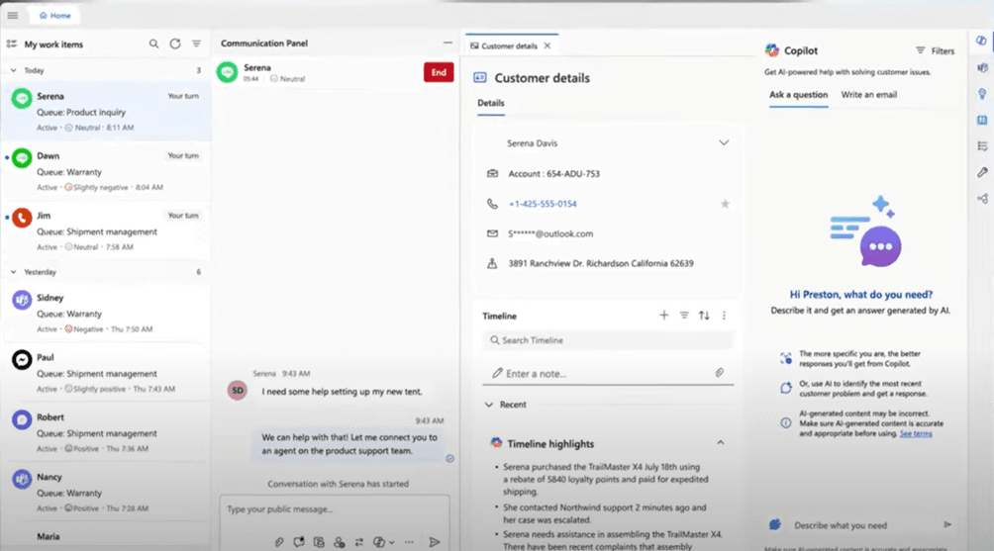Open Paul's Shipment management conversation

tap(106, 372)
